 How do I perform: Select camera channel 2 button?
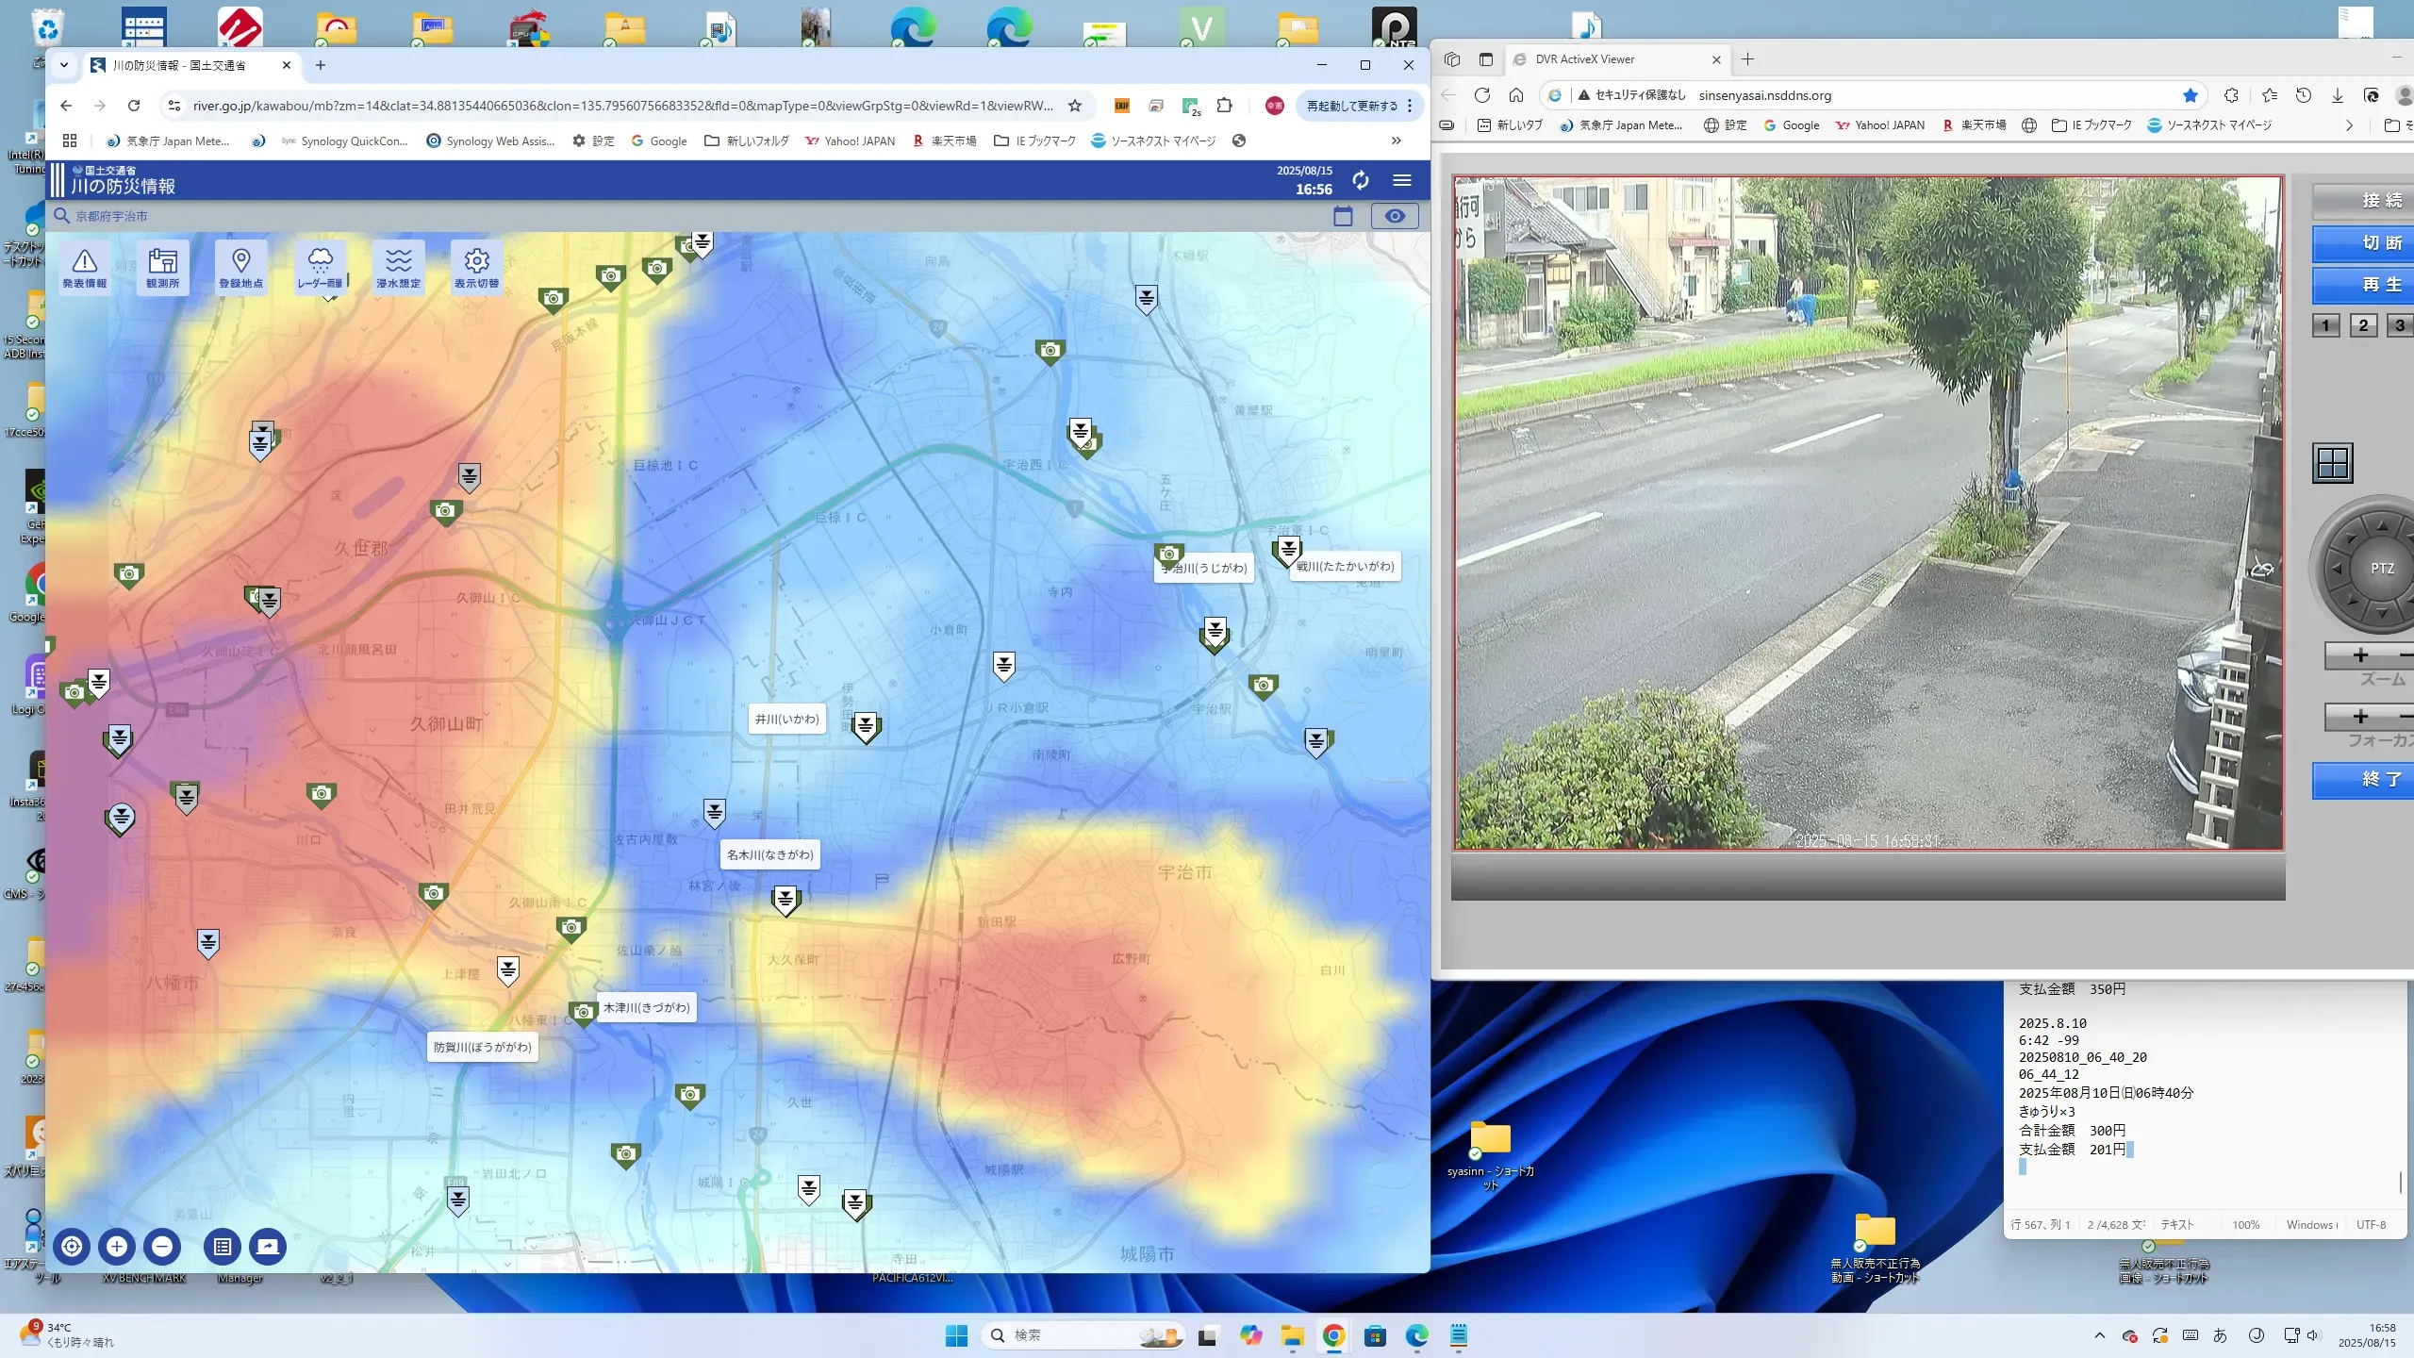tap(2362, 325)
